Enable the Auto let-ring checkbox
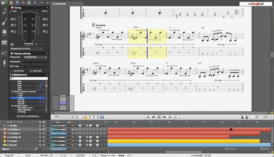 (11, 71)
